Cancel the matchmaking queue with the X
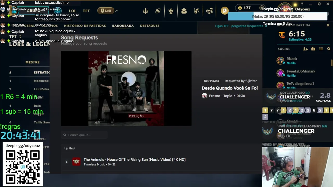This screenshot has width=333, height=187. pos(328,25)
